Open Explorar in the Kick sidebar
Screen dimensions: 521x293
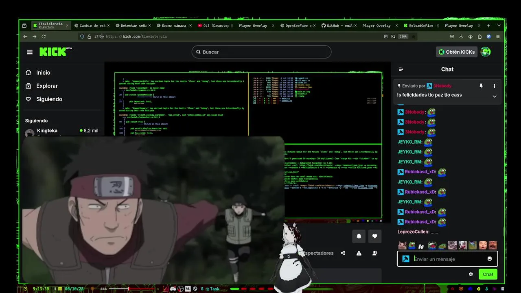coord(42,86)
